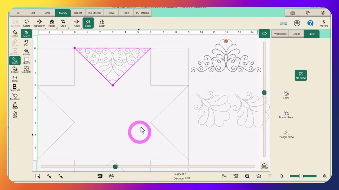Click the zoom level slider handle

tap(301, 176)
